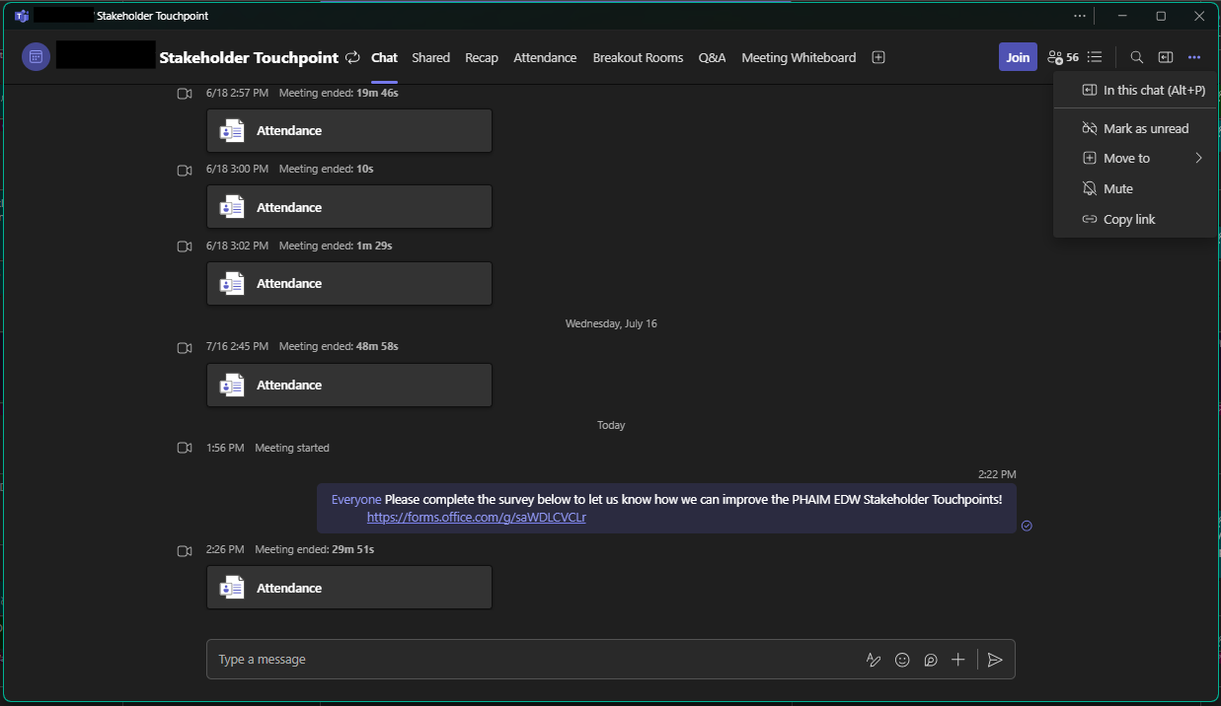Image resolution: width=1221 pixels, height=706 pixels.
Task: Open the Attendance tab
Action: [x=545, y=58]
